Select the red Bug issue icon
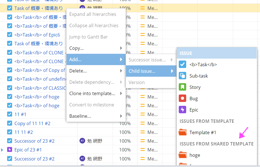The width and height of the screenshot is (260, 167). pyautogui.click(x=182, y=99)
